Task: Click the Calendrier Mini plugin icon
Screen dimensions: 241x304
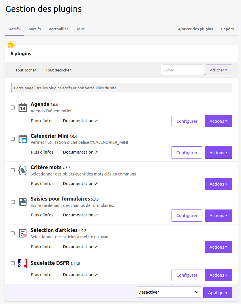Action: click(x=23, y=139)
